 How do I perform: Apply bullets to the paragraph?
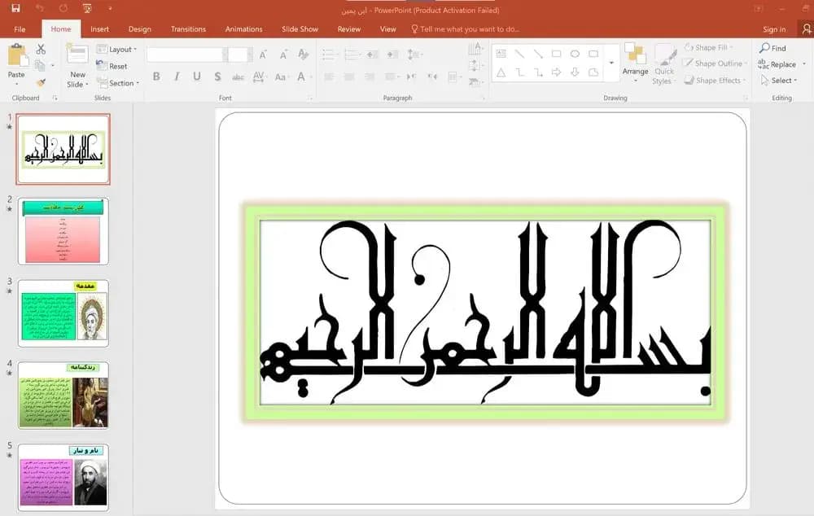click(329, 55)
